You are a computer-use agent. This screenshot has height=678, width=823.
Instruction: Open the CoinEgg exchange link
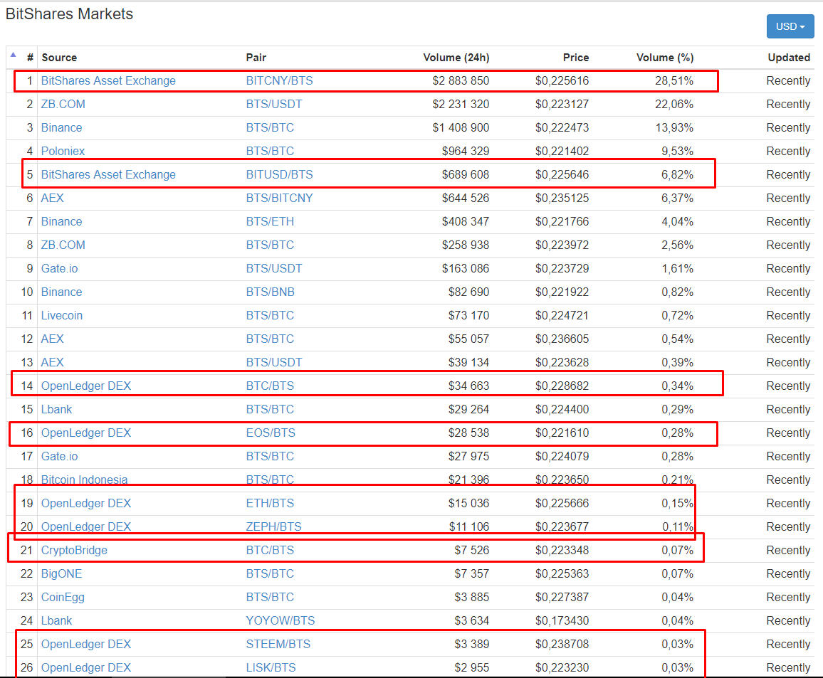click(63, 597)
